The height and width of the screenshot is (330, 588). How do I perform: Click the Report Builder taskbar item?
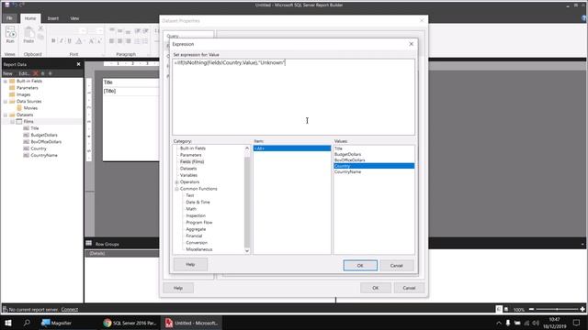[192, 323]
